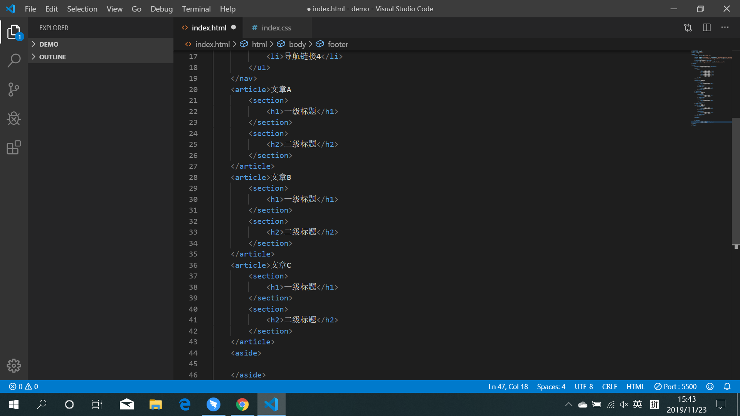Open the body breadcrumb dropdown
Screen dimensions: 740x416
(291, 44)
